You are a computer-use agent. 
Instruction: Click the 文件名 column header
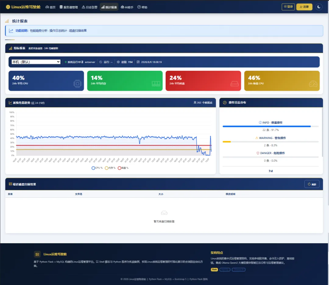79,194
